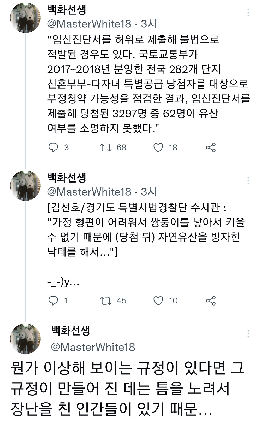Open the 3시 timestamp of first tweet
Viewport: 261px width, 423px height.
[149, 24]
